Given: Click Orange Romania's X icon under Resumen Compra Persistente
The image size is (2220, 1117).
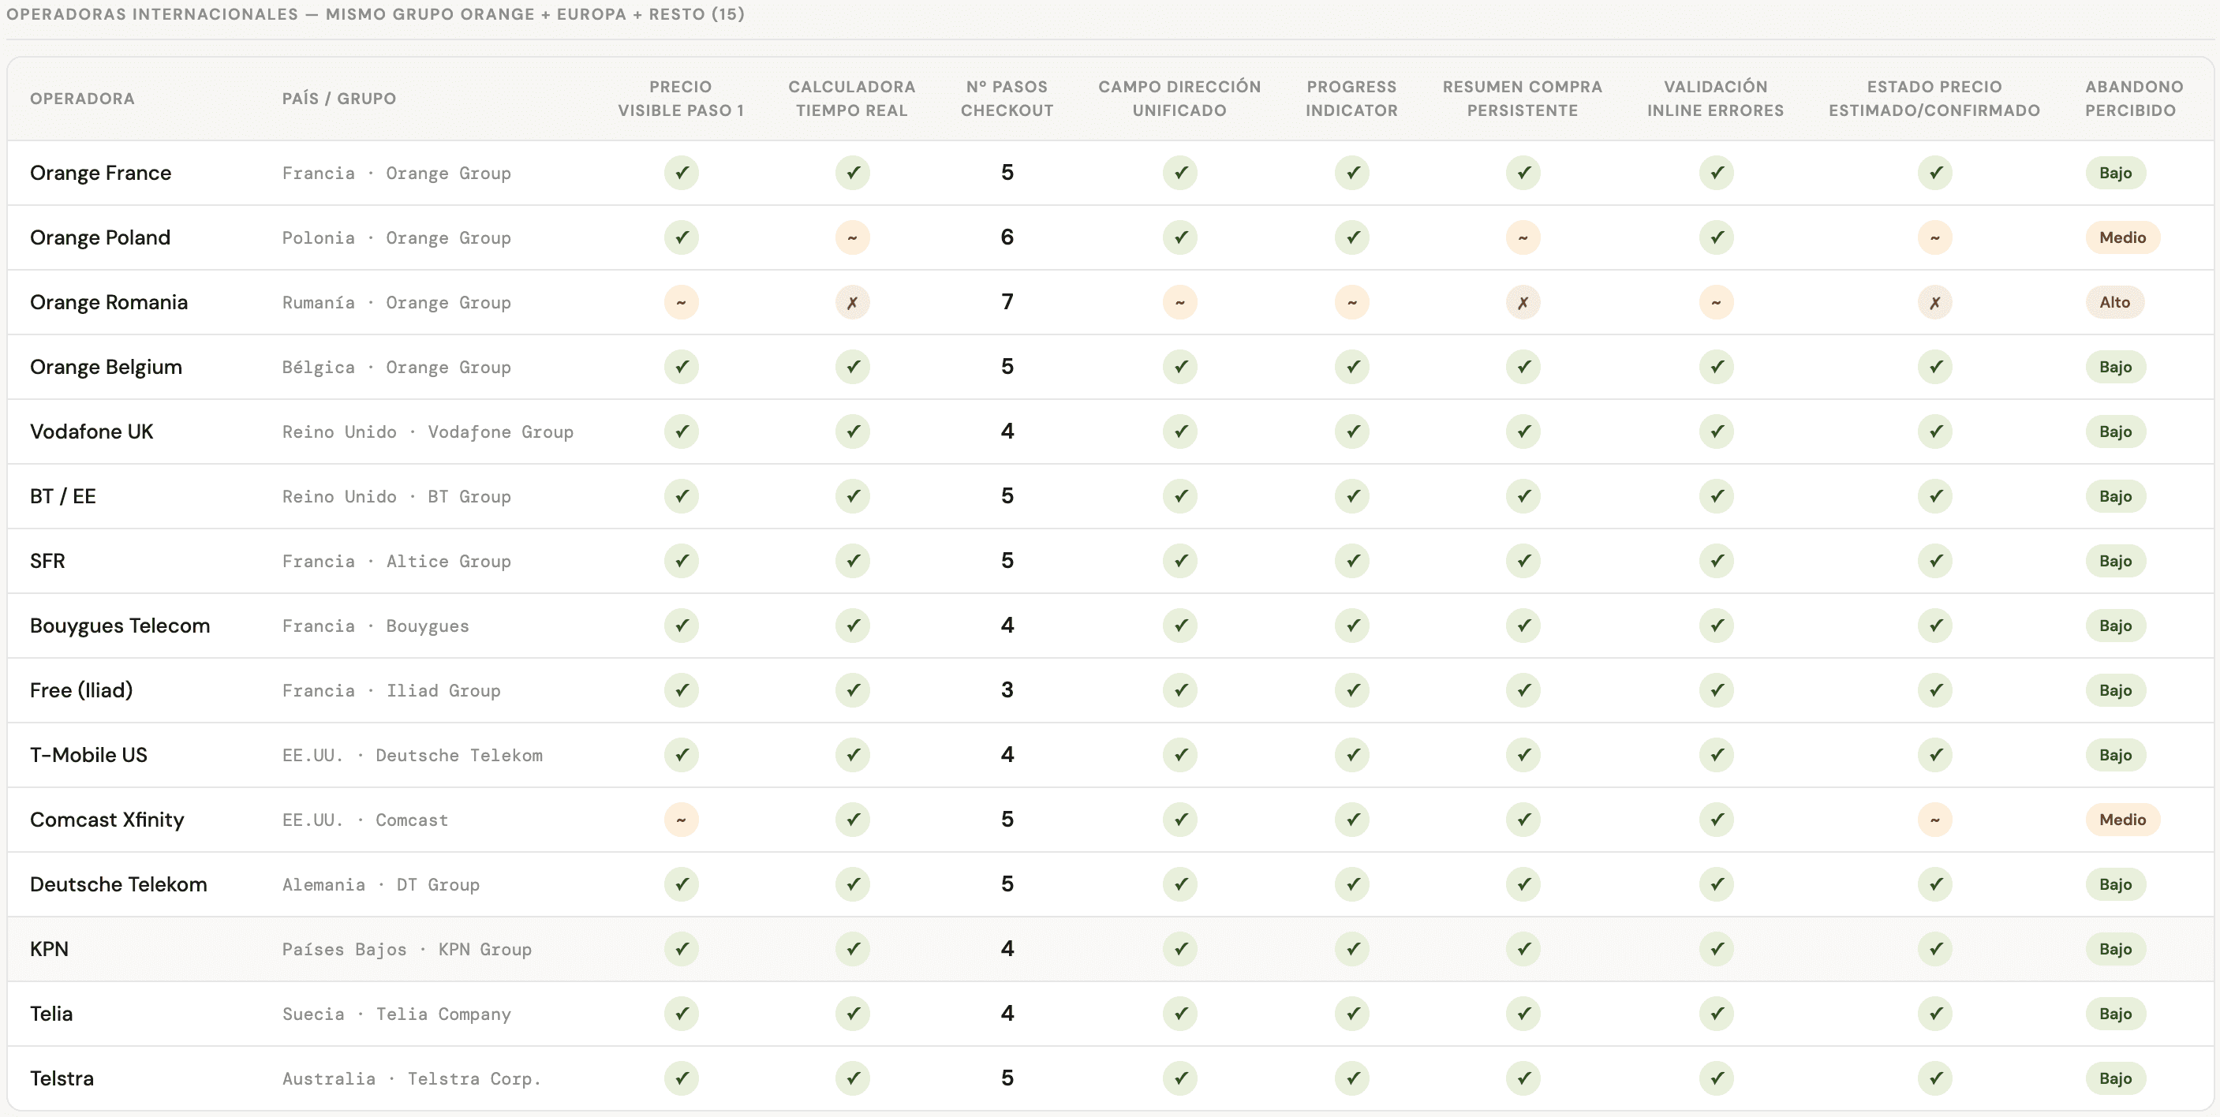Looking at the screenshot, I should tap(1523, 301).
